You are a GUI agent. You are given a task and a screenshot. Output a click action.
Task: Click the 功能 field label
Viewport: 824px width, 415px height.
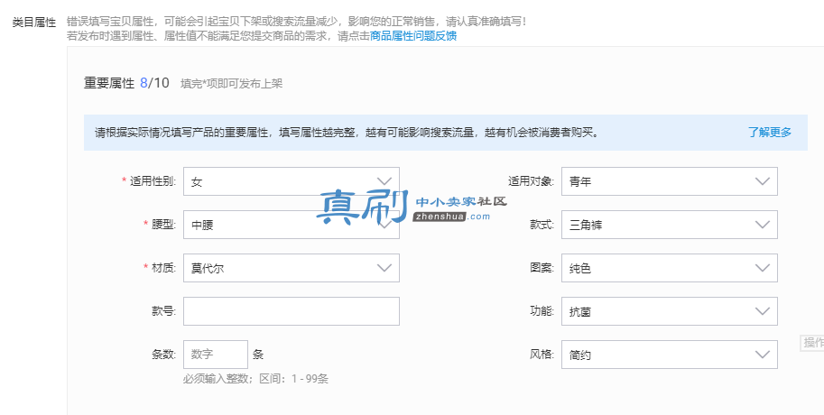click(542, 311)
